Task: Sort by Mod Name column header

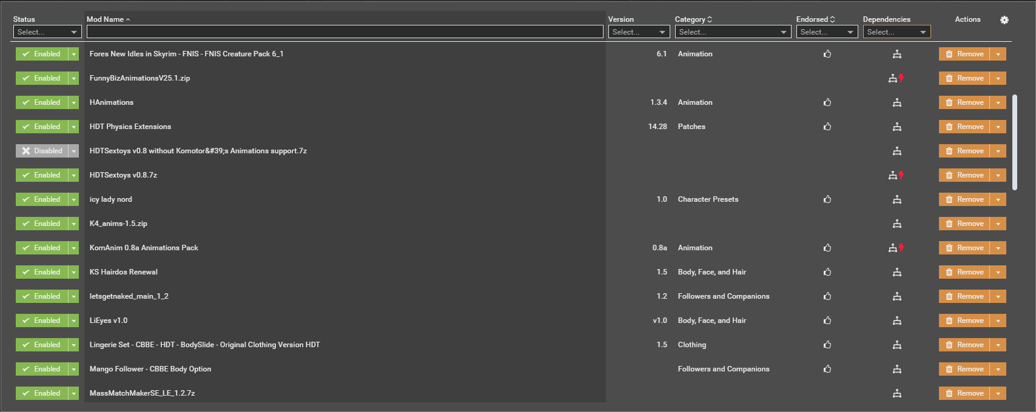Action: point(108,19)
